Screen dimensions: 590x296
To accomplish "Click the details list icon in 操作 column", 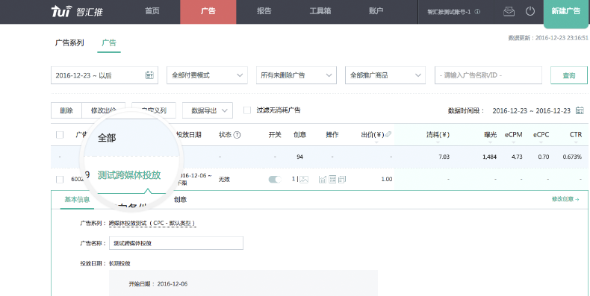I will (332, 180).
